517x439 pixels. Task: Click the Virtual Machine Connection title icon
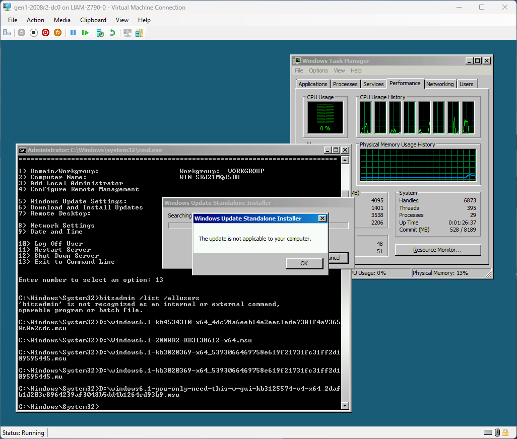pyautogui.click(x=7, y=7)
